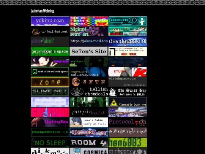
Task: Open the >saltorn green banner
Action: click(x=89, y=62)
